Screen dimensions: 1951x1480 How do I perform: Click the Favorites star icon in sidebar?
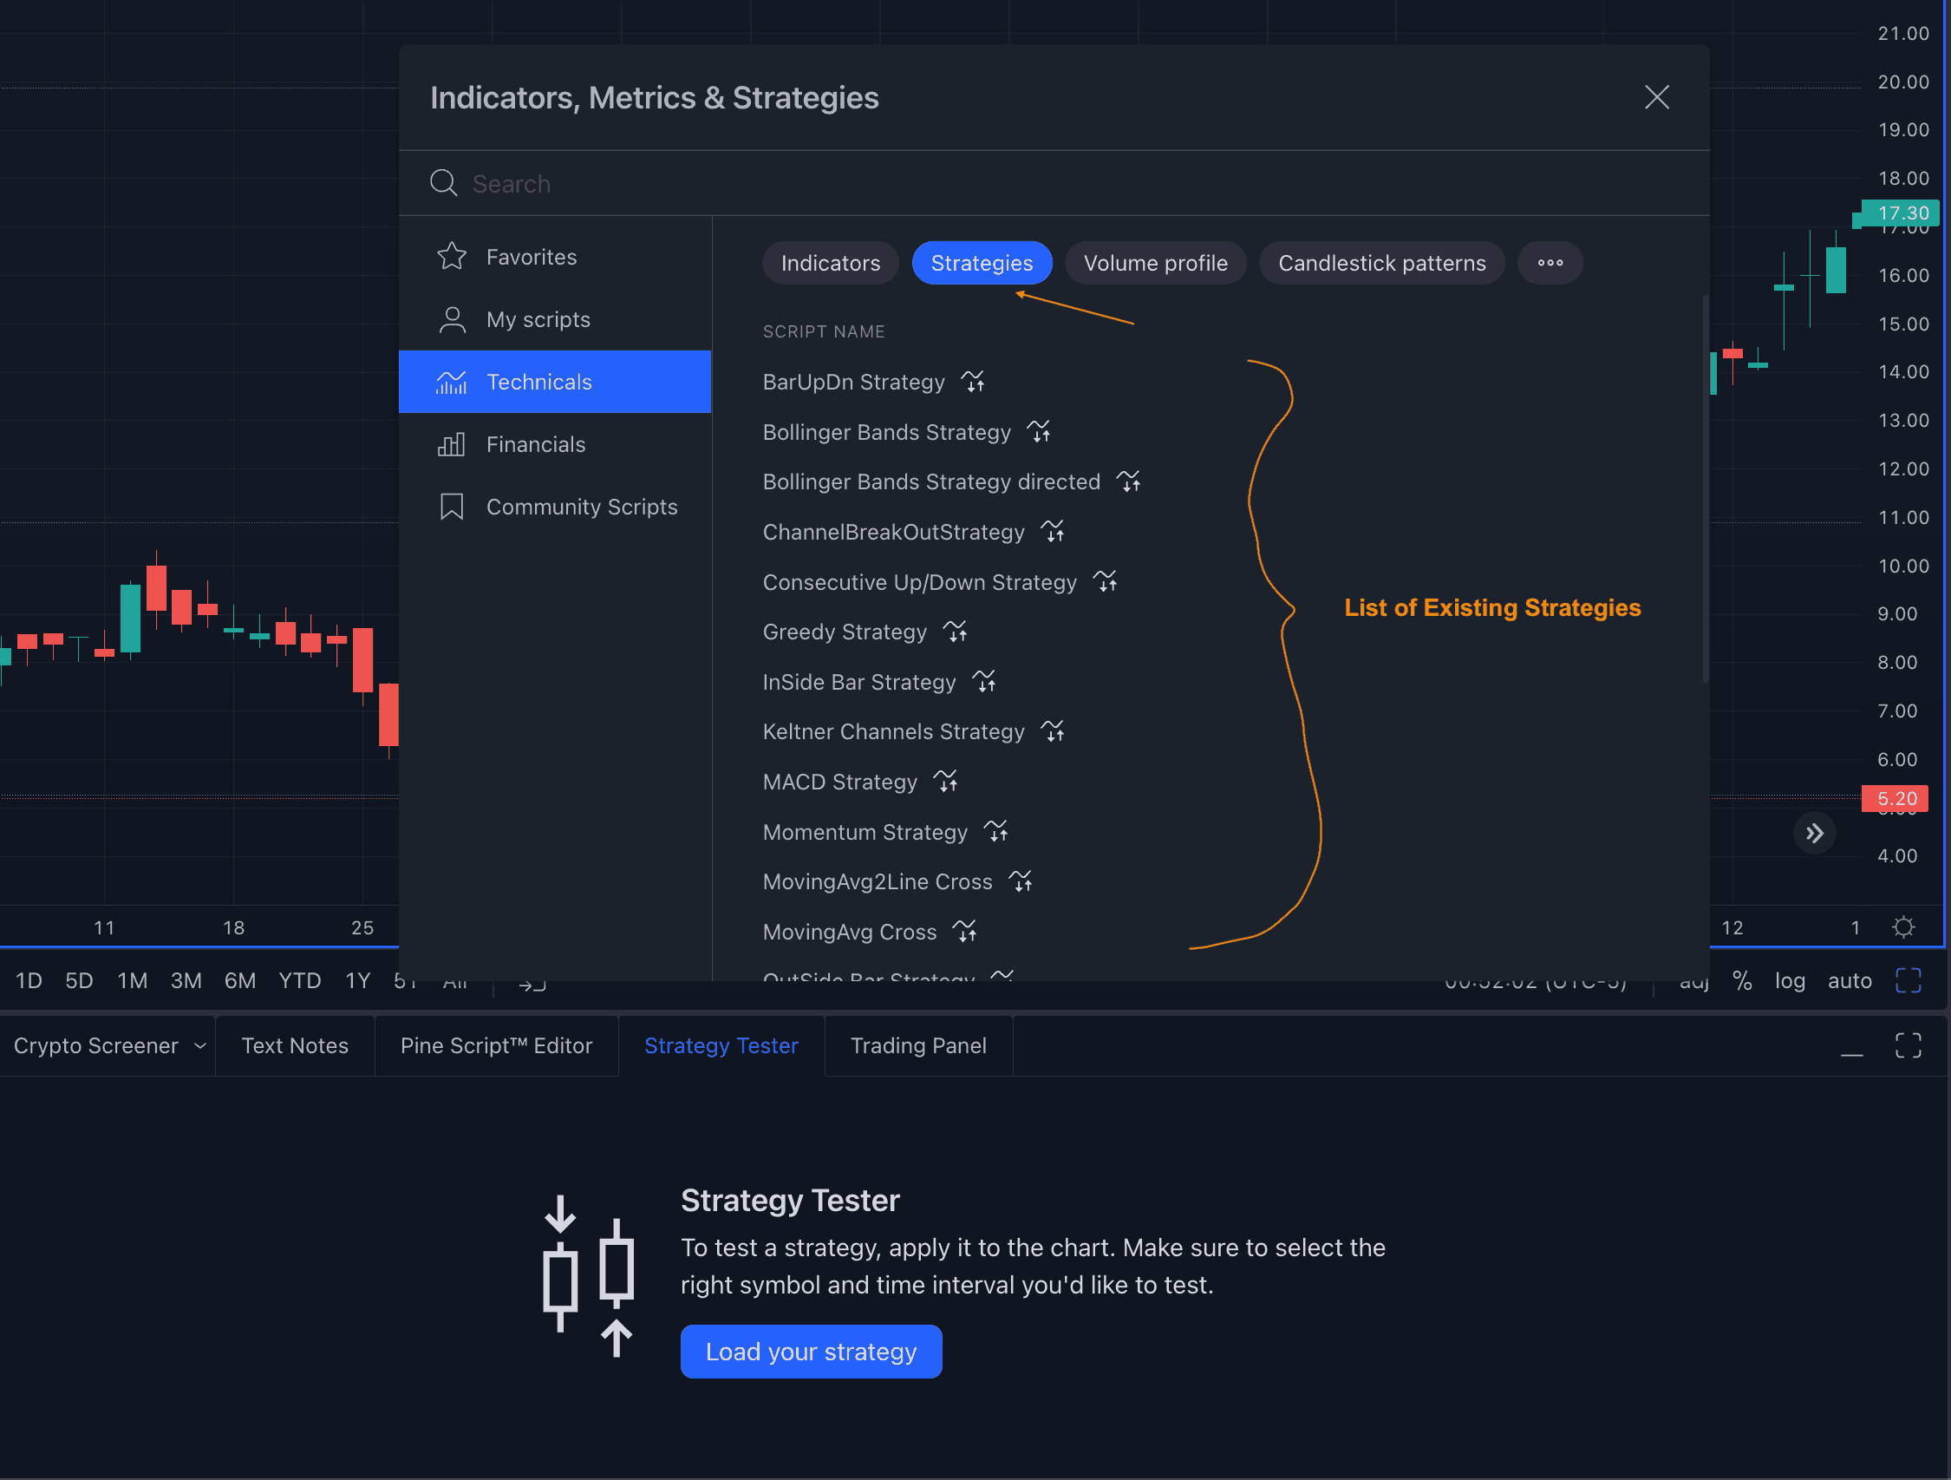click(452, 255)
